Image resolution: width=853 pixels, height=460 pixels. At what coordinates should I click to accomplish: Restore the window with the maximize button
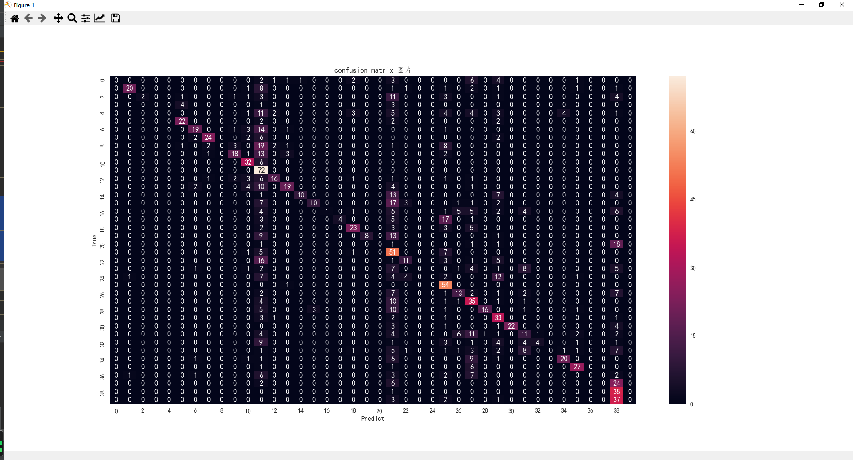822,4
